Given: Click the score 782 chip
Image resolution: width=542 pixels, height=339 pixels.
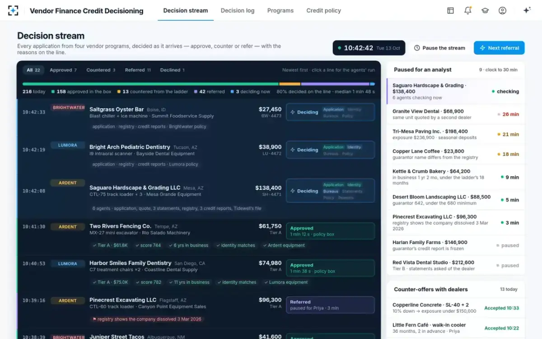Looking at the screenshot, I should click(148, 282).
